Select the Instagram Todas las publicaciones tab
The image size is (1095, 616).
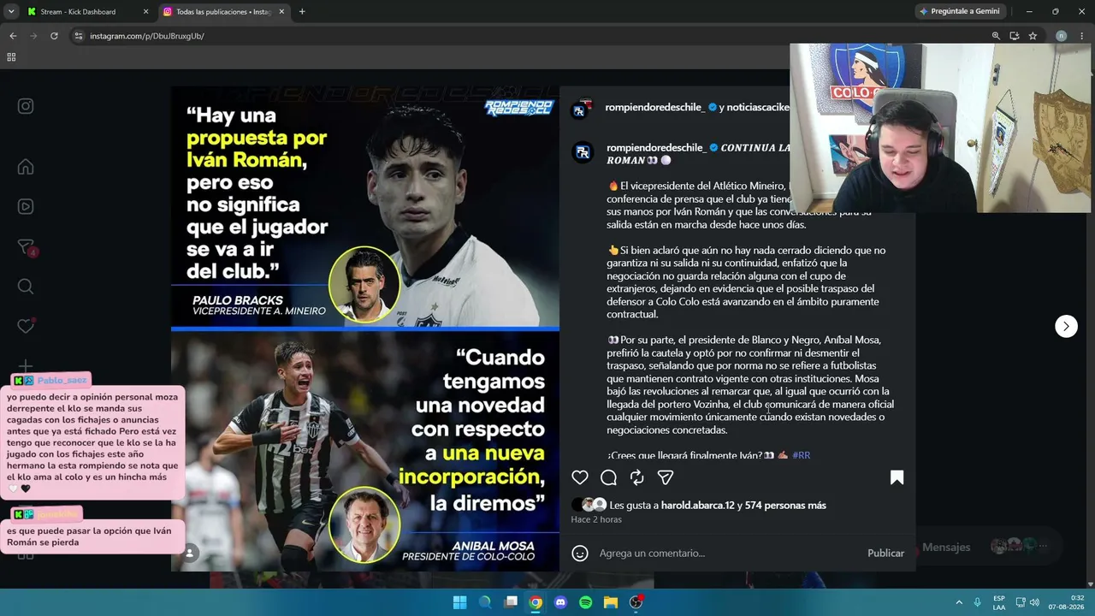tap(223, 12)
